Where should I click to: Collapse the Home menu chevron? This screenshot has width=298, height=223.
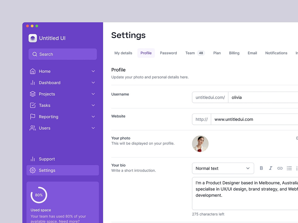tap(93, 71)
